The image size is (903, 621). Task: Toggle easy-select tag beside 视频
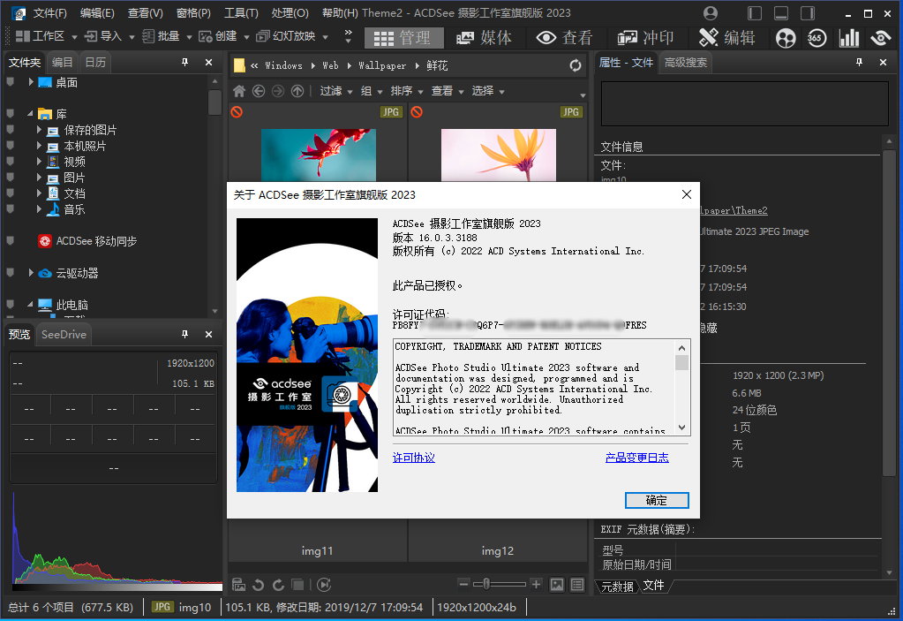click(10, 162)
